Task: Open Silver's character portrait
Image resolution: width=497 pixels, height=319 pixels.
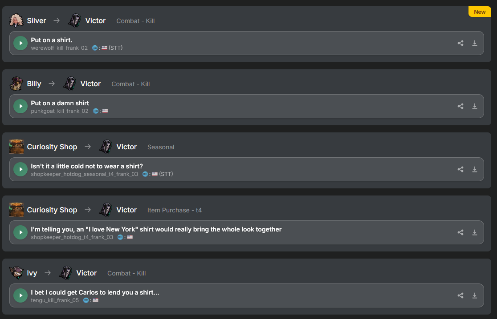Action: tap(16, 20)
